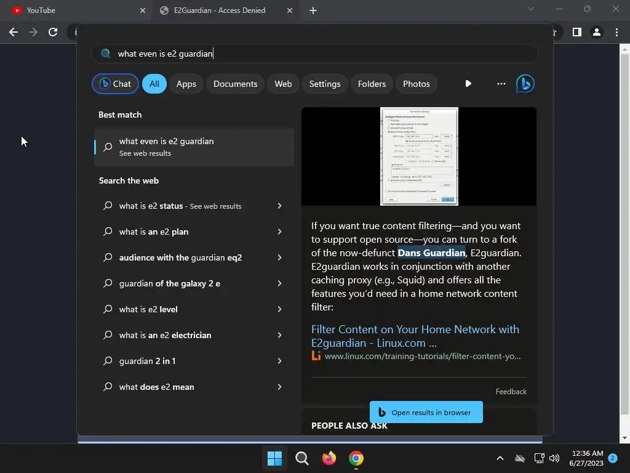Open the Windows Start menu

point(275,458)
